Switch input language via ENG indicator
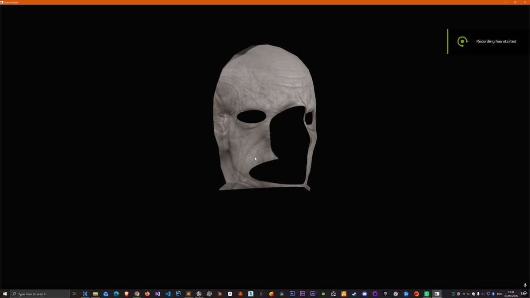 (500, 294)
